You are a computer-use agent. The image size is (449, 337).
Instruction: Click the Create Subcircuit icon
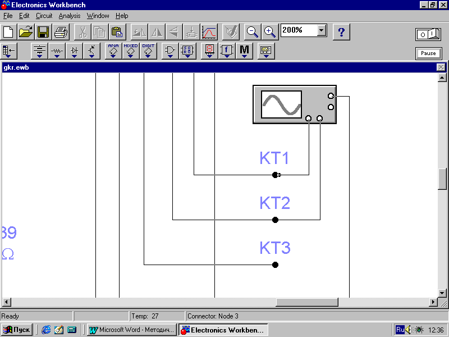[x=191, y=32]
